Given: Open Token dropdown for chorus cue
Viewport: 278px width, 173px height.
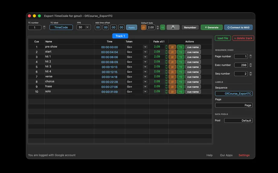Looking at the screenshot, I should click(x=145, y=82).
